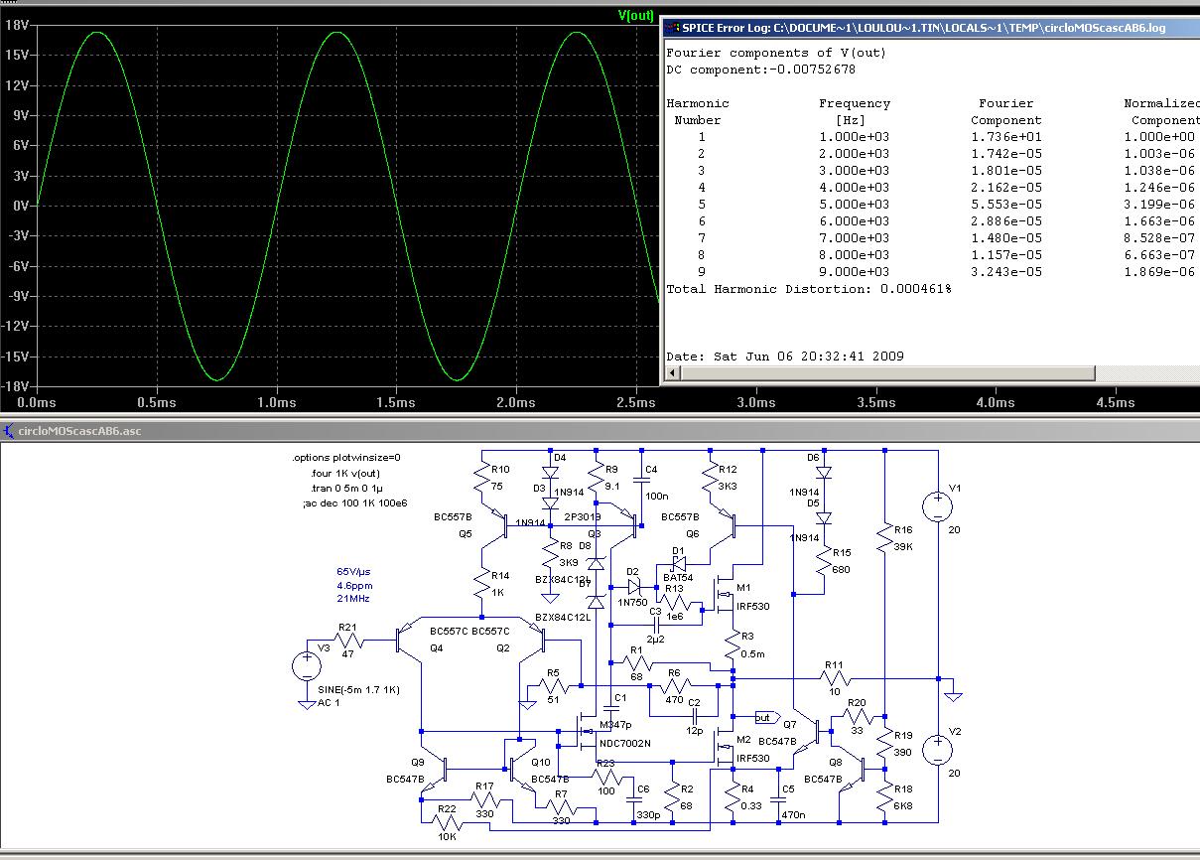
Task: Click the Q9 BC547B transistor symbol
Action: click(439, 769)
